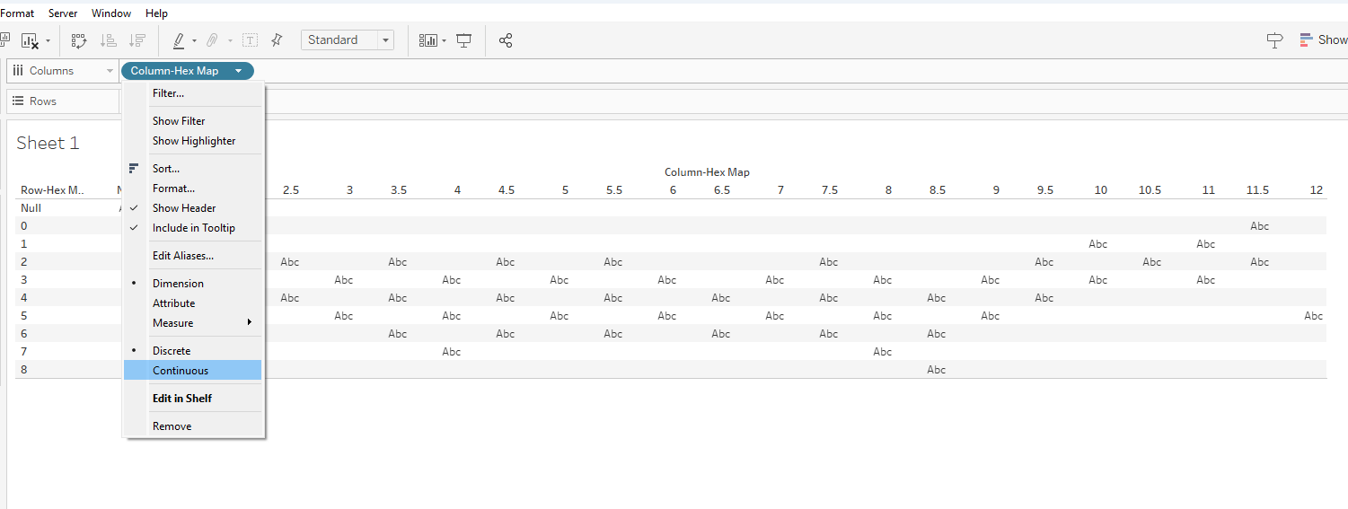Click the Abc mark in row 8

pyautogui.click(x=937, y=370)
